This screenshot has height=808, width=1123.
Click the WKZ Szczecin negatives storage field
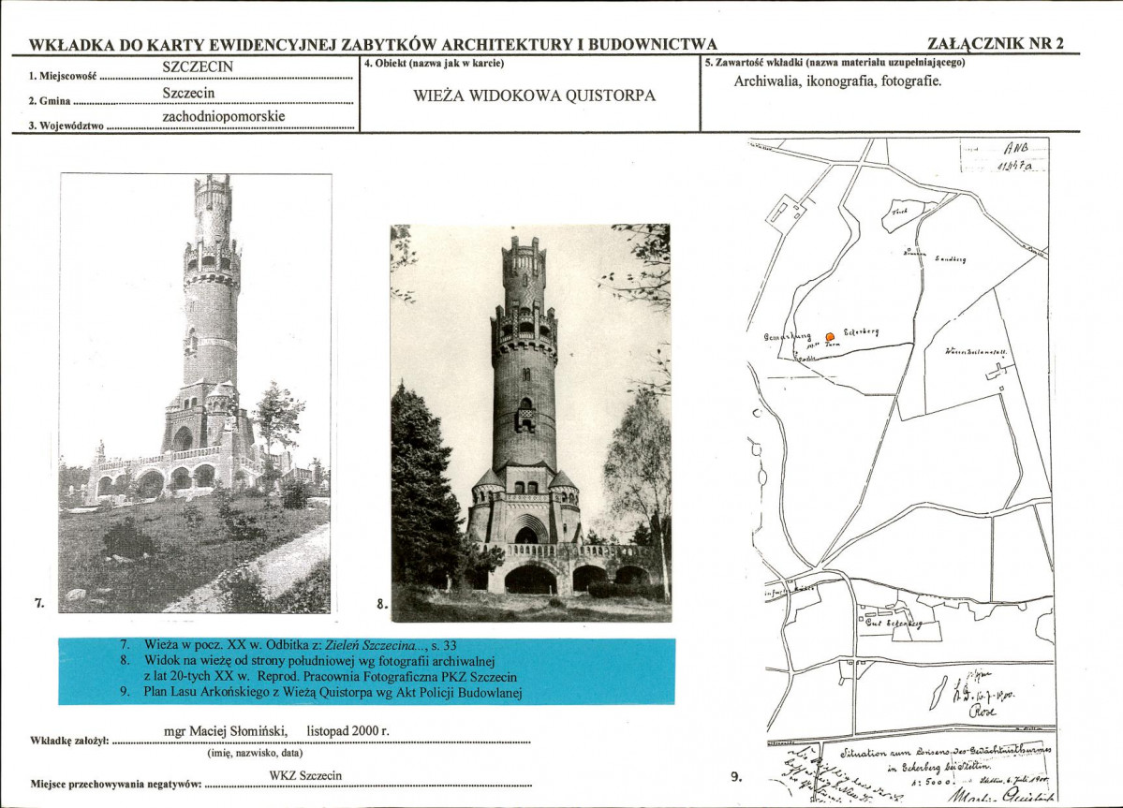[x=306, y=775]
